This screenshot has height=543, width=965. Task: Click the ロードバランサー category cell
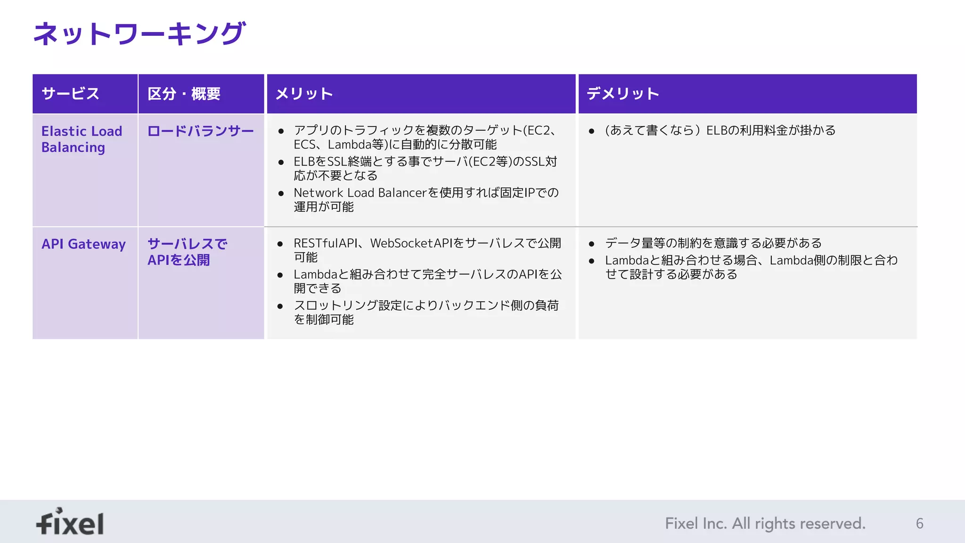(x=200, y=131)
